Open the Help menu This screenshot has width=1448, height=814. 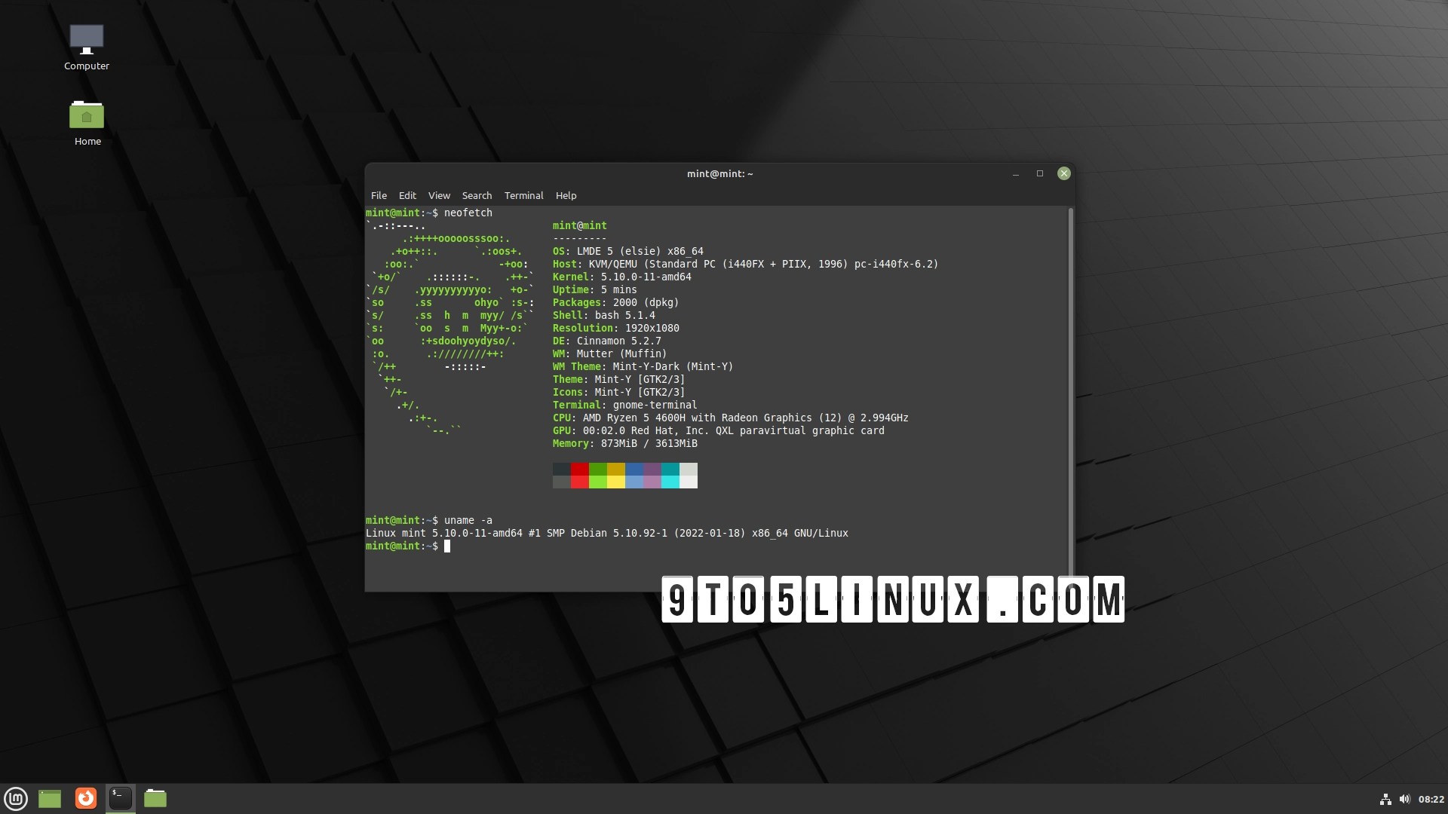(566, 195)
